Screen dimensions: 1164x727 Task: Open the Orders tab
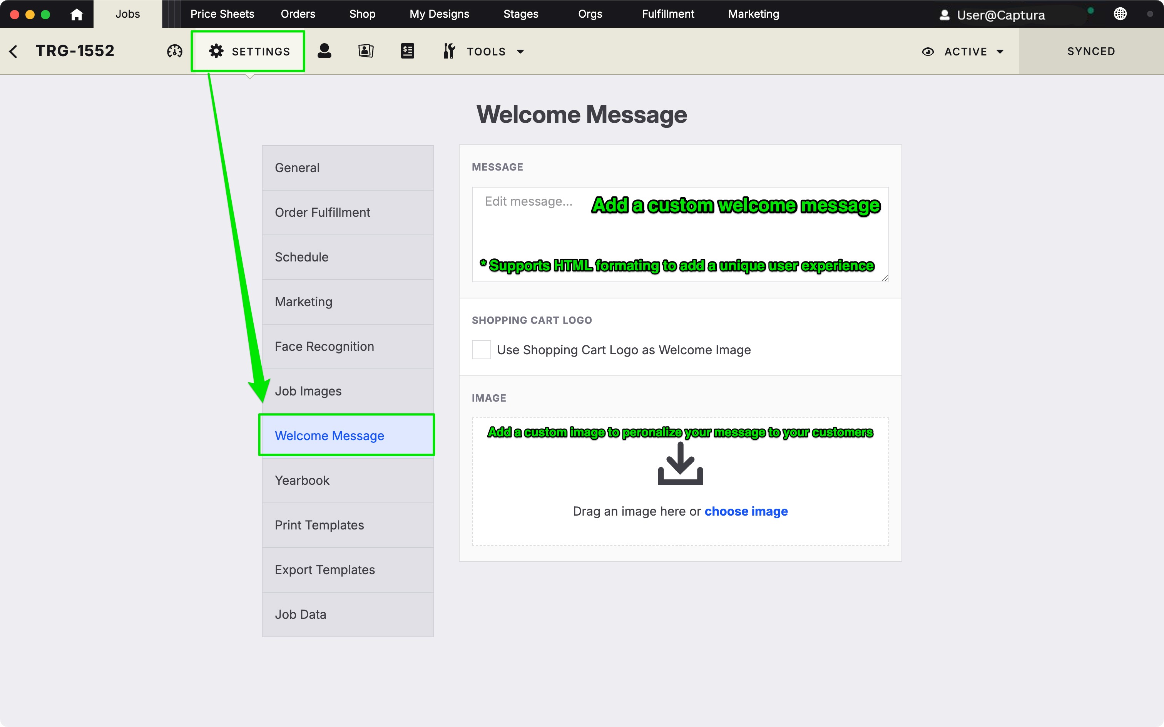(298, 14)
